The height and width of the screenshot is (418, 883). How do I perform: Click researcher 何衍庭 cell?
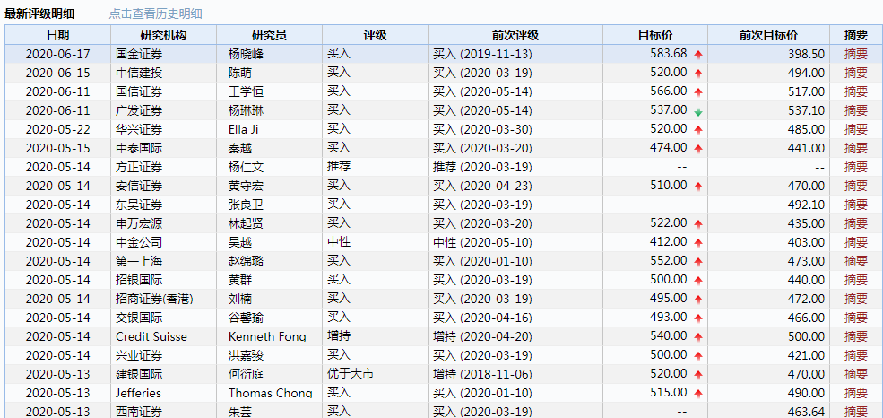point(269,375)
